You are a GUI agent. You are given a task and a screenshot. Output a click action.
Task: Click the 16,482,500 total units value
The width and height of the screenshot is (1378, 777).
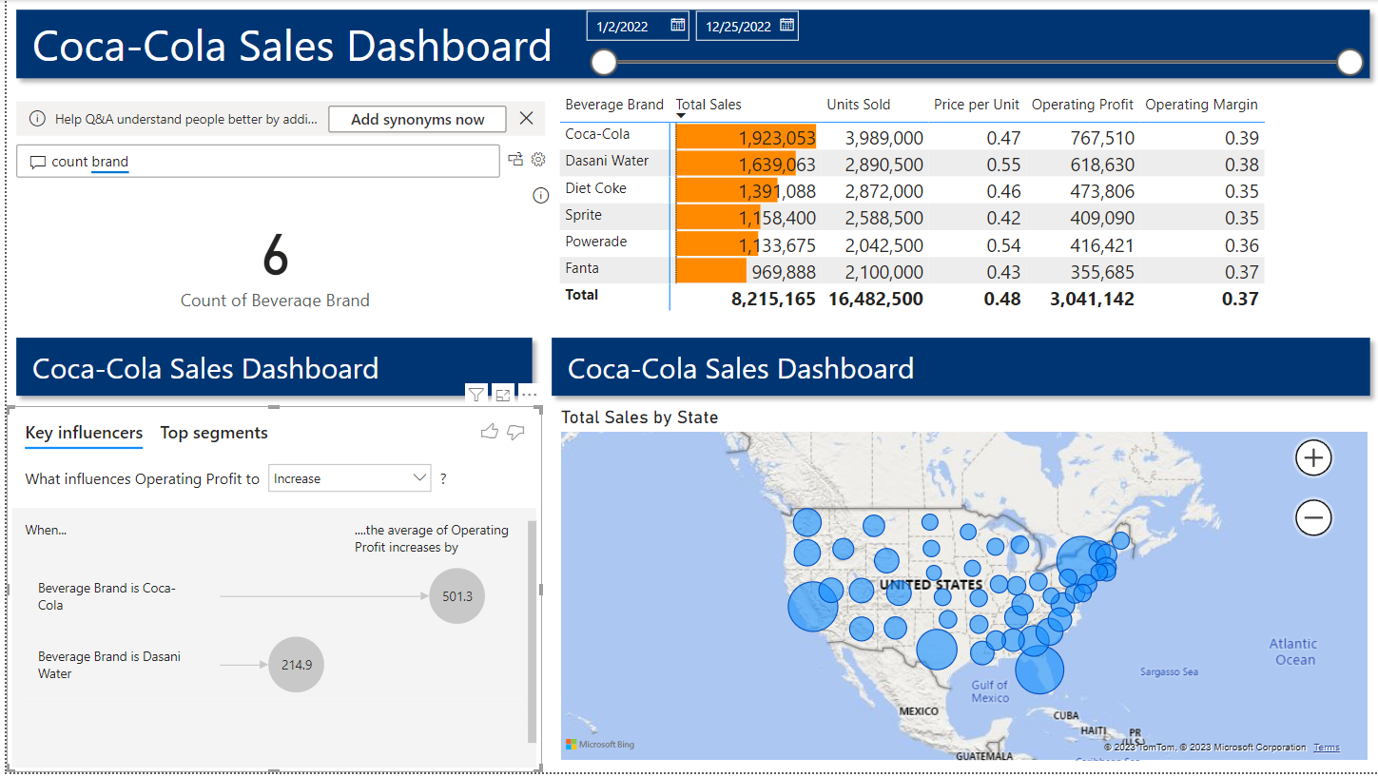[876, 299]
